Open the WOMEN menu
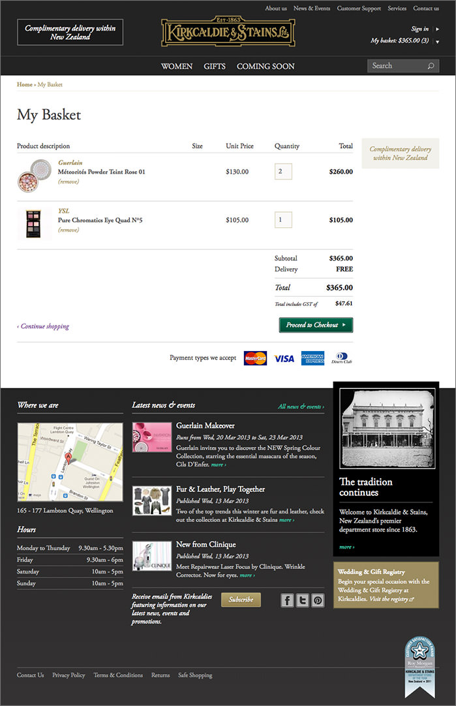 click(x=176, y=66)
